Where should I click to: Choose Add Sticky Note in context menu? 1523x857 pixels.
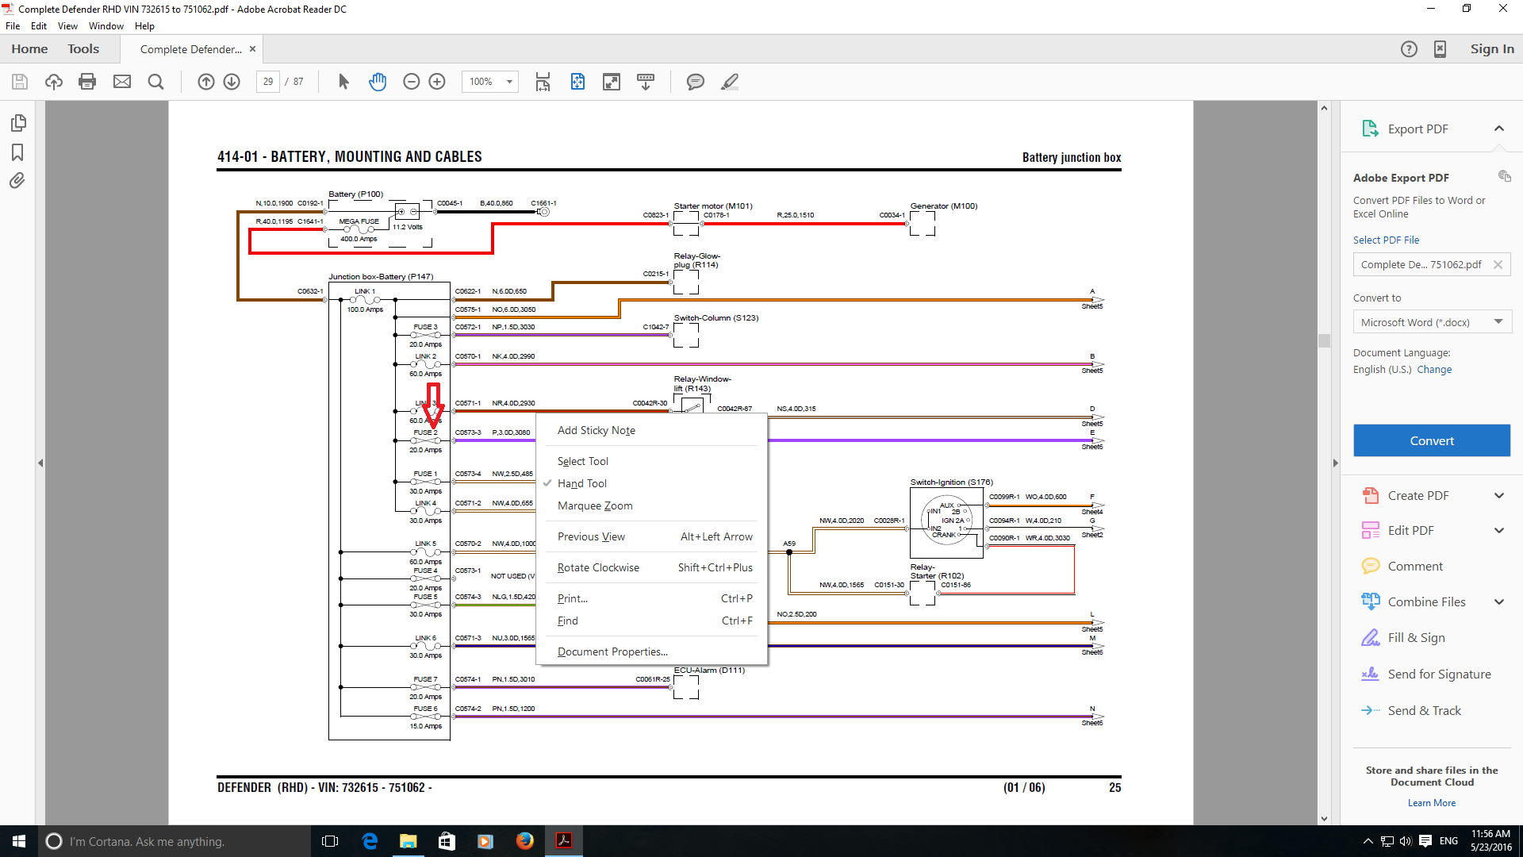coord(651,430)
